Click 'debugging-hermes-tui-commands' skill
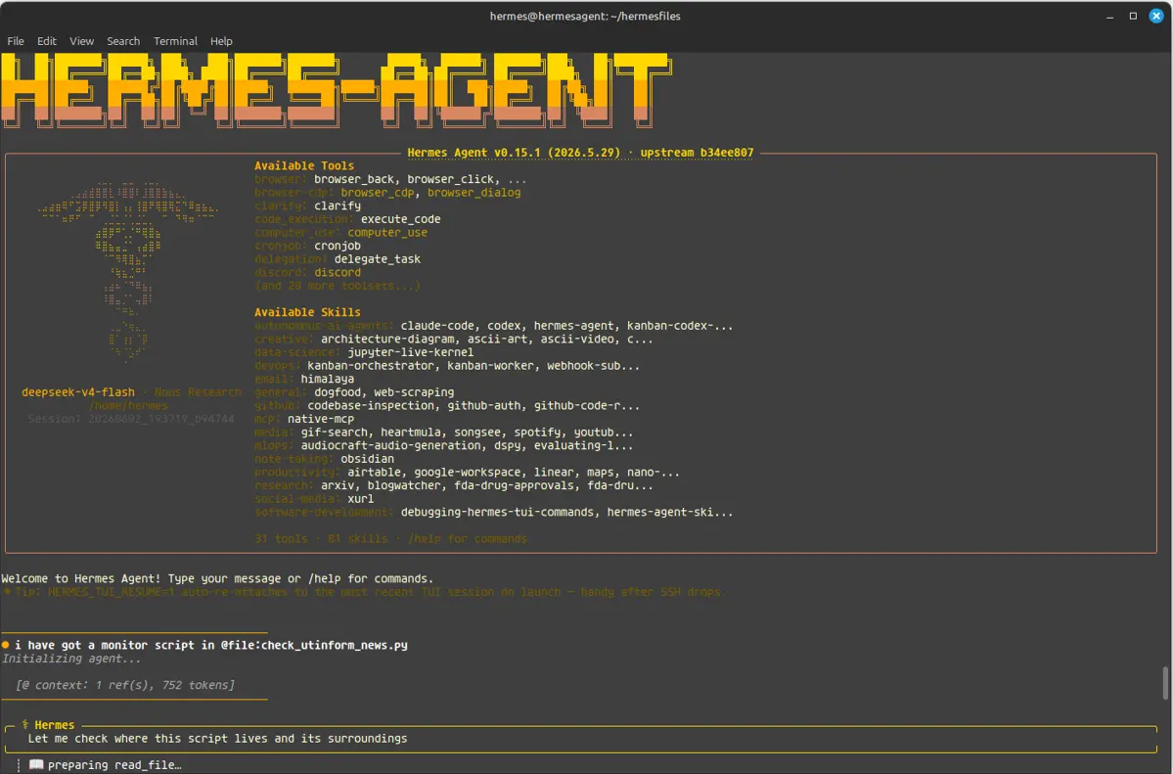This screenshot has width=1173, height=774. coord(497,512)
